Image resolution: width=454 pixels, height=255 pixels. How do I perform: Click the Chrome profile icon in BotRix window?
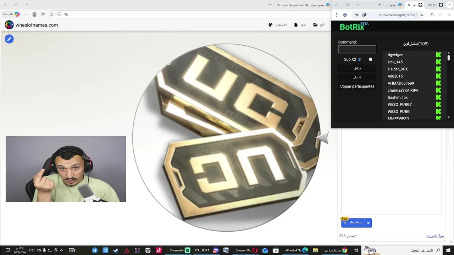tap(345, 15)
